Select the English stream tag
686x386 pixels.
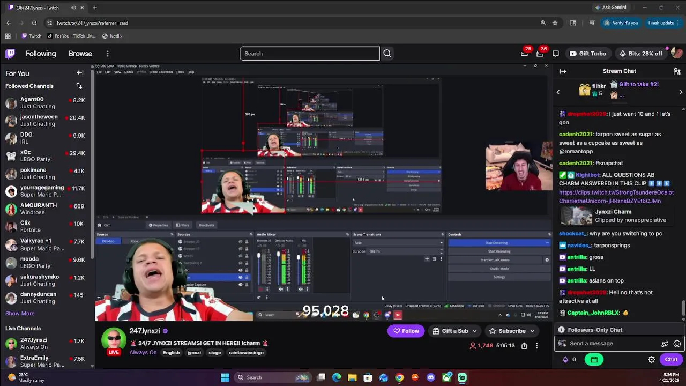click(x=171, y=353)
